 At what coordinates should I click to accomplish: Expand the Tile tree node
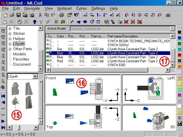pyautogui.click(x=10, y=29)
